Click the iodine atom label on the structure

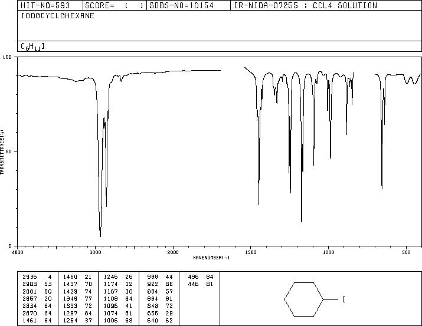pos(344,299)
